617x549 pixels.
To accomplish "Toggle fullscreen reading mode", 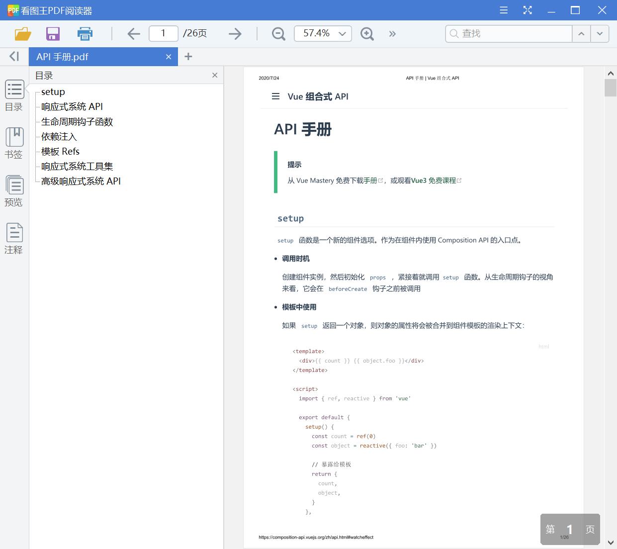I will coord(528,10).
